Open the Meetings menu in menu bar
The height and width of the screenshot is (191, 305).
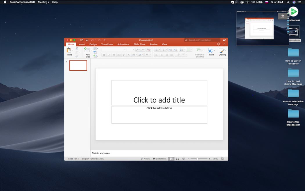(43, 2)
